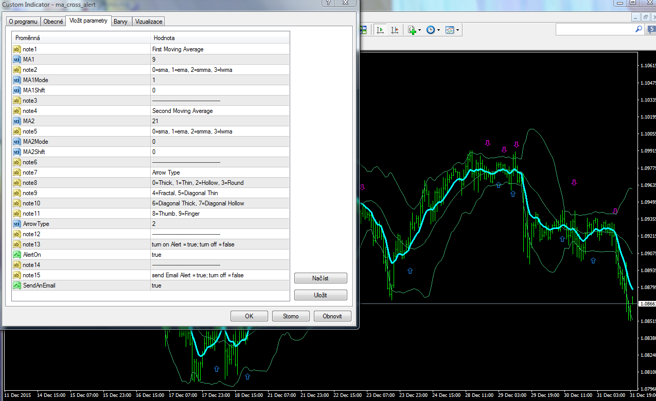The height and width of the screenshot is (401, 656).
Task: Expand the Periods dropdown arrow
Action: click(438, 30)
